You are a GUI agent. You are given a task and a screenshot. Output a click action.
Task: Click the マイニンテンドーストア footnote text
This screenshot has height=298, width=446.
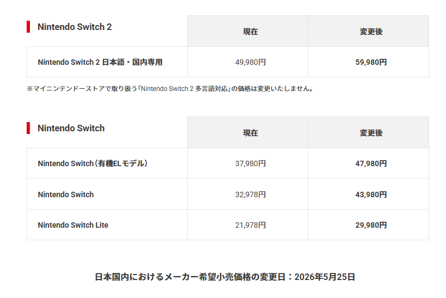170,89
